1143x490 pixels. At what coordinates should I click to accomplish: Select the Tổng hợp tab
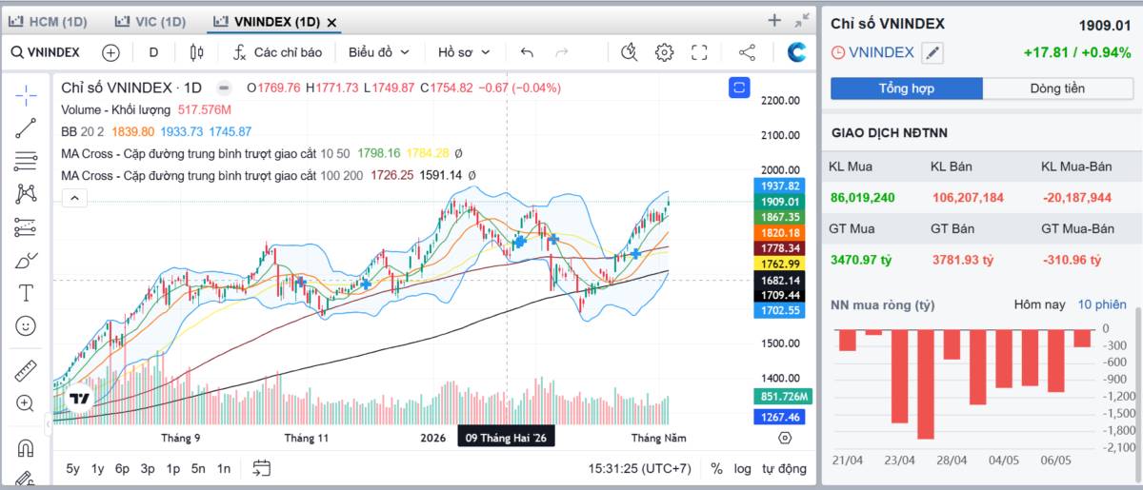tap(906, 88)
